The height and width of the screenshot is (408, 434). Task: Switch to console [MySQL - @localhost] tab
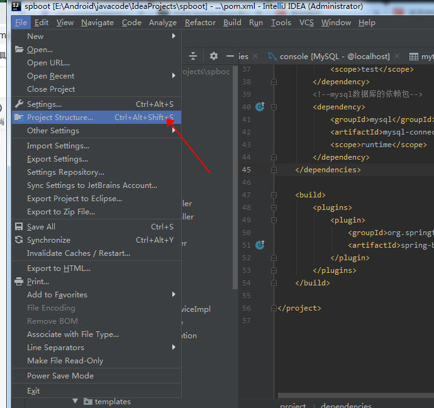335,57
